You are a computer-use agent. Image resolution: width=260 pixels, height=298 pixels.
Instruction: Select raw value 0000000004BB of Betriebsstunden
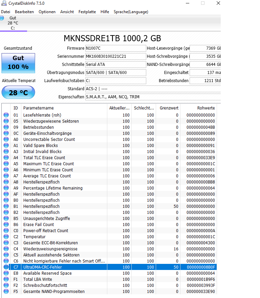pos(201,127)
